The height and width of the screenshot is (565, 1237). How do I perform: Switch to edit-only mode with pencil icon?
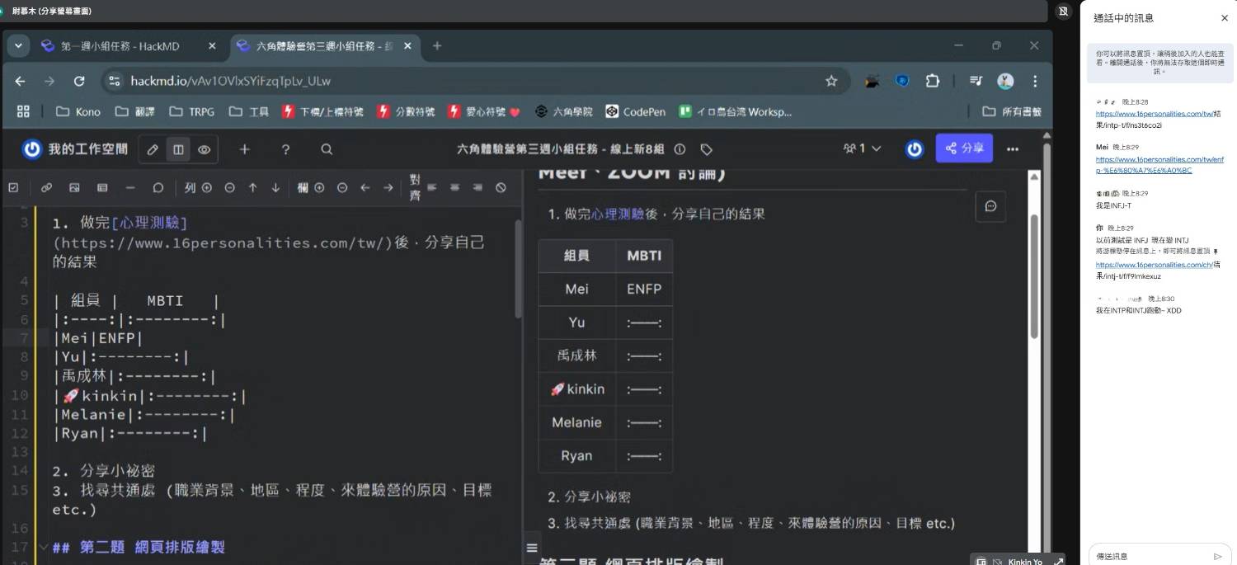pos(153,149)
